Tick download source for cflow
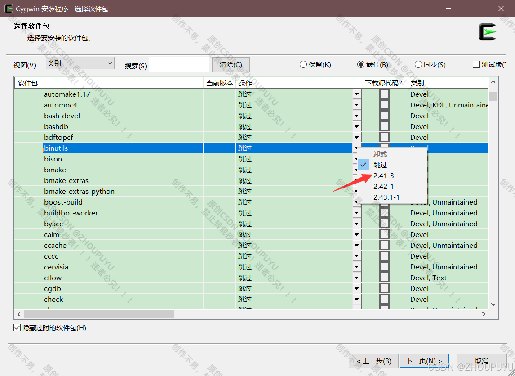Screen dimensions: 515x376 (x=385, y=278)
